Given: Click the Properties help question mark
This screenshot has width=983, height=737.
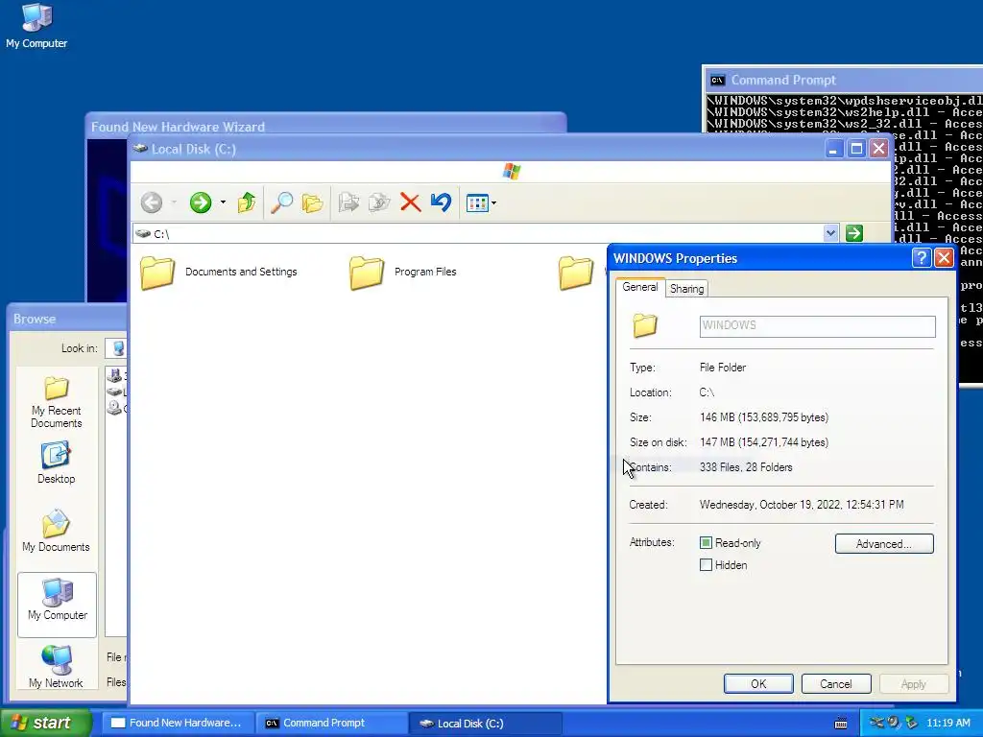Looking at the screenshot, I should 921,257.
